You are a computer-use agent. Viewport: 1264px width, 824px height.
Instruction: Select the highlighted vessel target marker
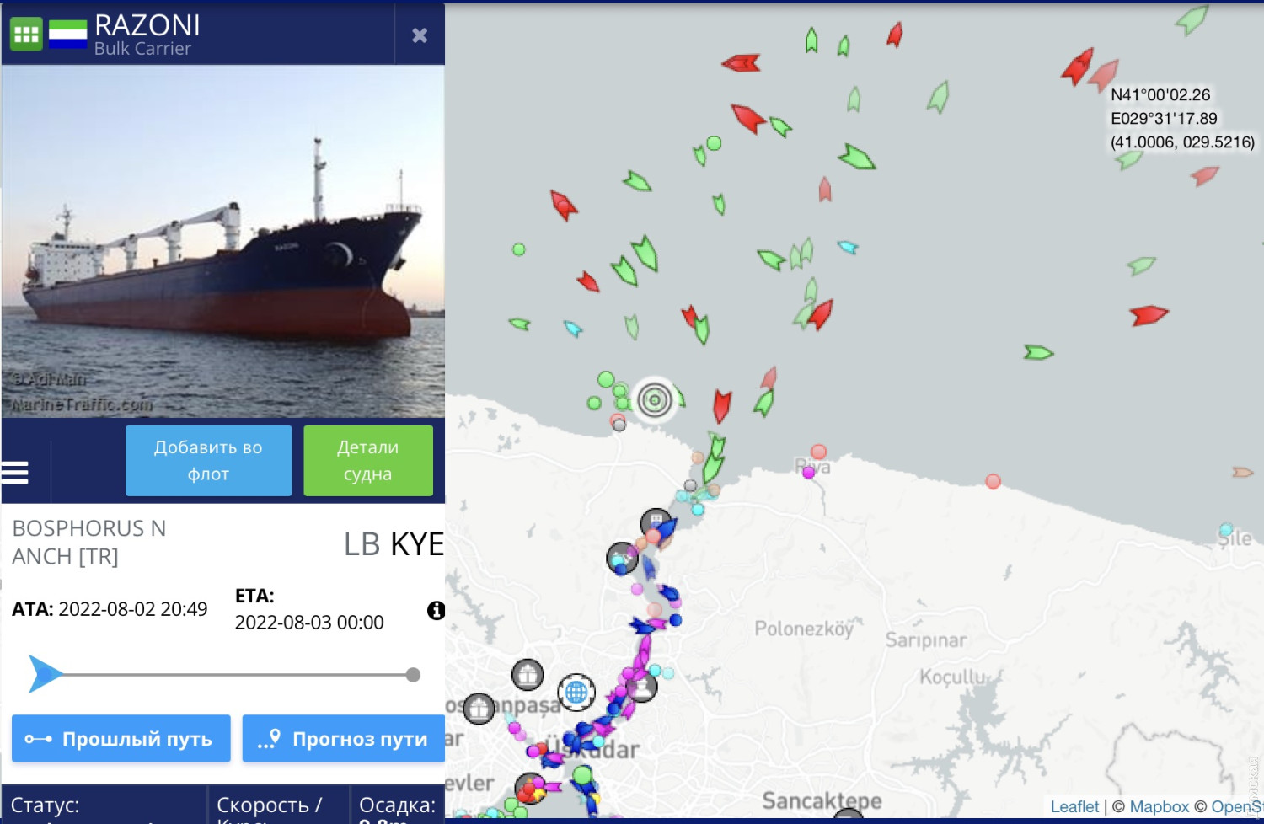[655, 399]
